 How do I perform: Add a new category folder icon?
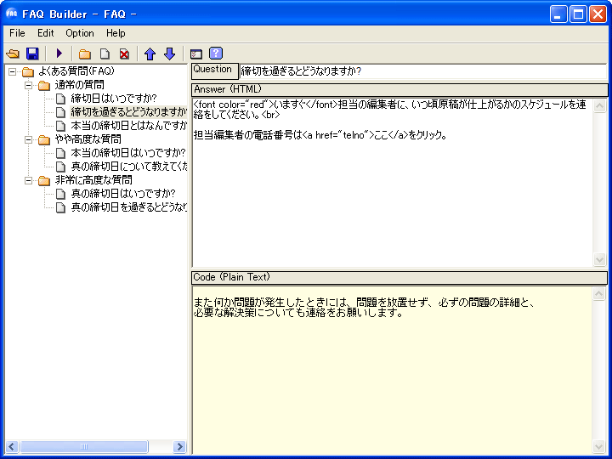[x=85, y=54]
